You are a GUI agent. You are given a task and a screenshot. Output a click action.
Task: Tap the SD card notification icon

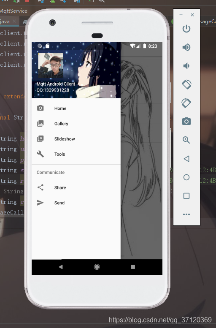point(48,46)
